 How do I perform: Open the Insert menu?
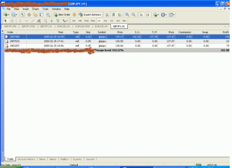point(26,9)
